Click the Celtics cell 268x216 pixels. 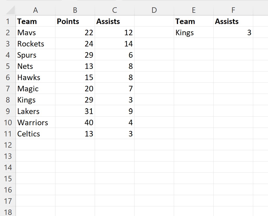click(x=35, y=134)
